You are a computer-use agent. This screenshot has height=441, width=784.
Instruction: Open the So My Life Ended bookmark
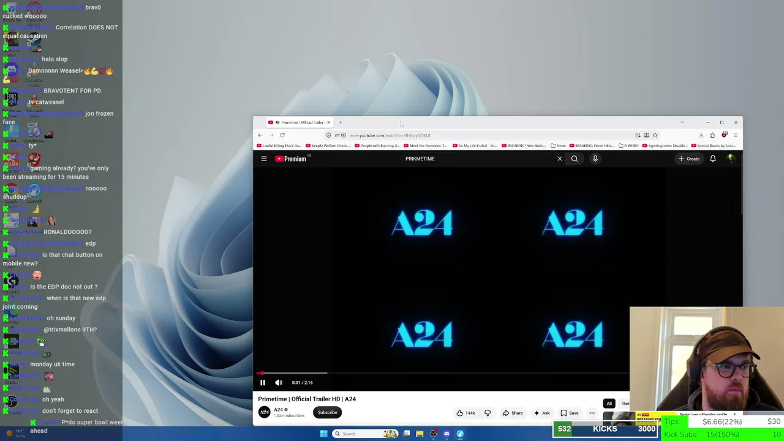[x=475, y=146]
